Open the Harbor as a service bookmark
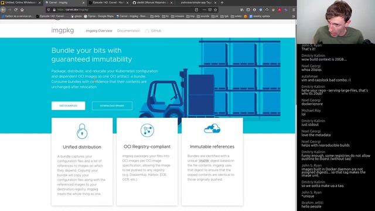Viewport: 375px width, 211px height. tap(18, 16)
